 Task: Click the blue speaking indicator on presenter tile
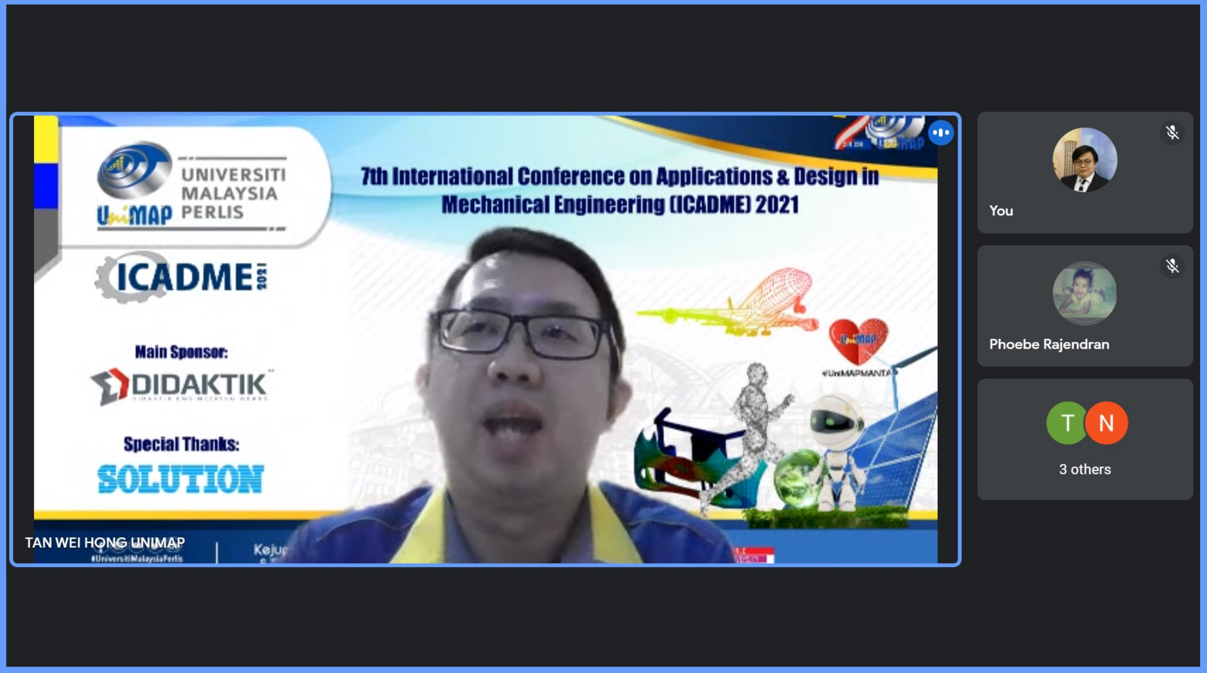click(x=940, y=133)
